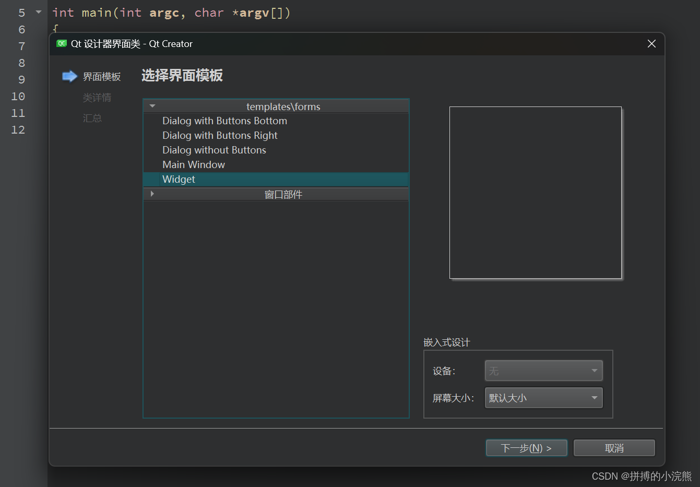
Task: Collapse the templates\forms group
Action: click(x=152, y=106)
